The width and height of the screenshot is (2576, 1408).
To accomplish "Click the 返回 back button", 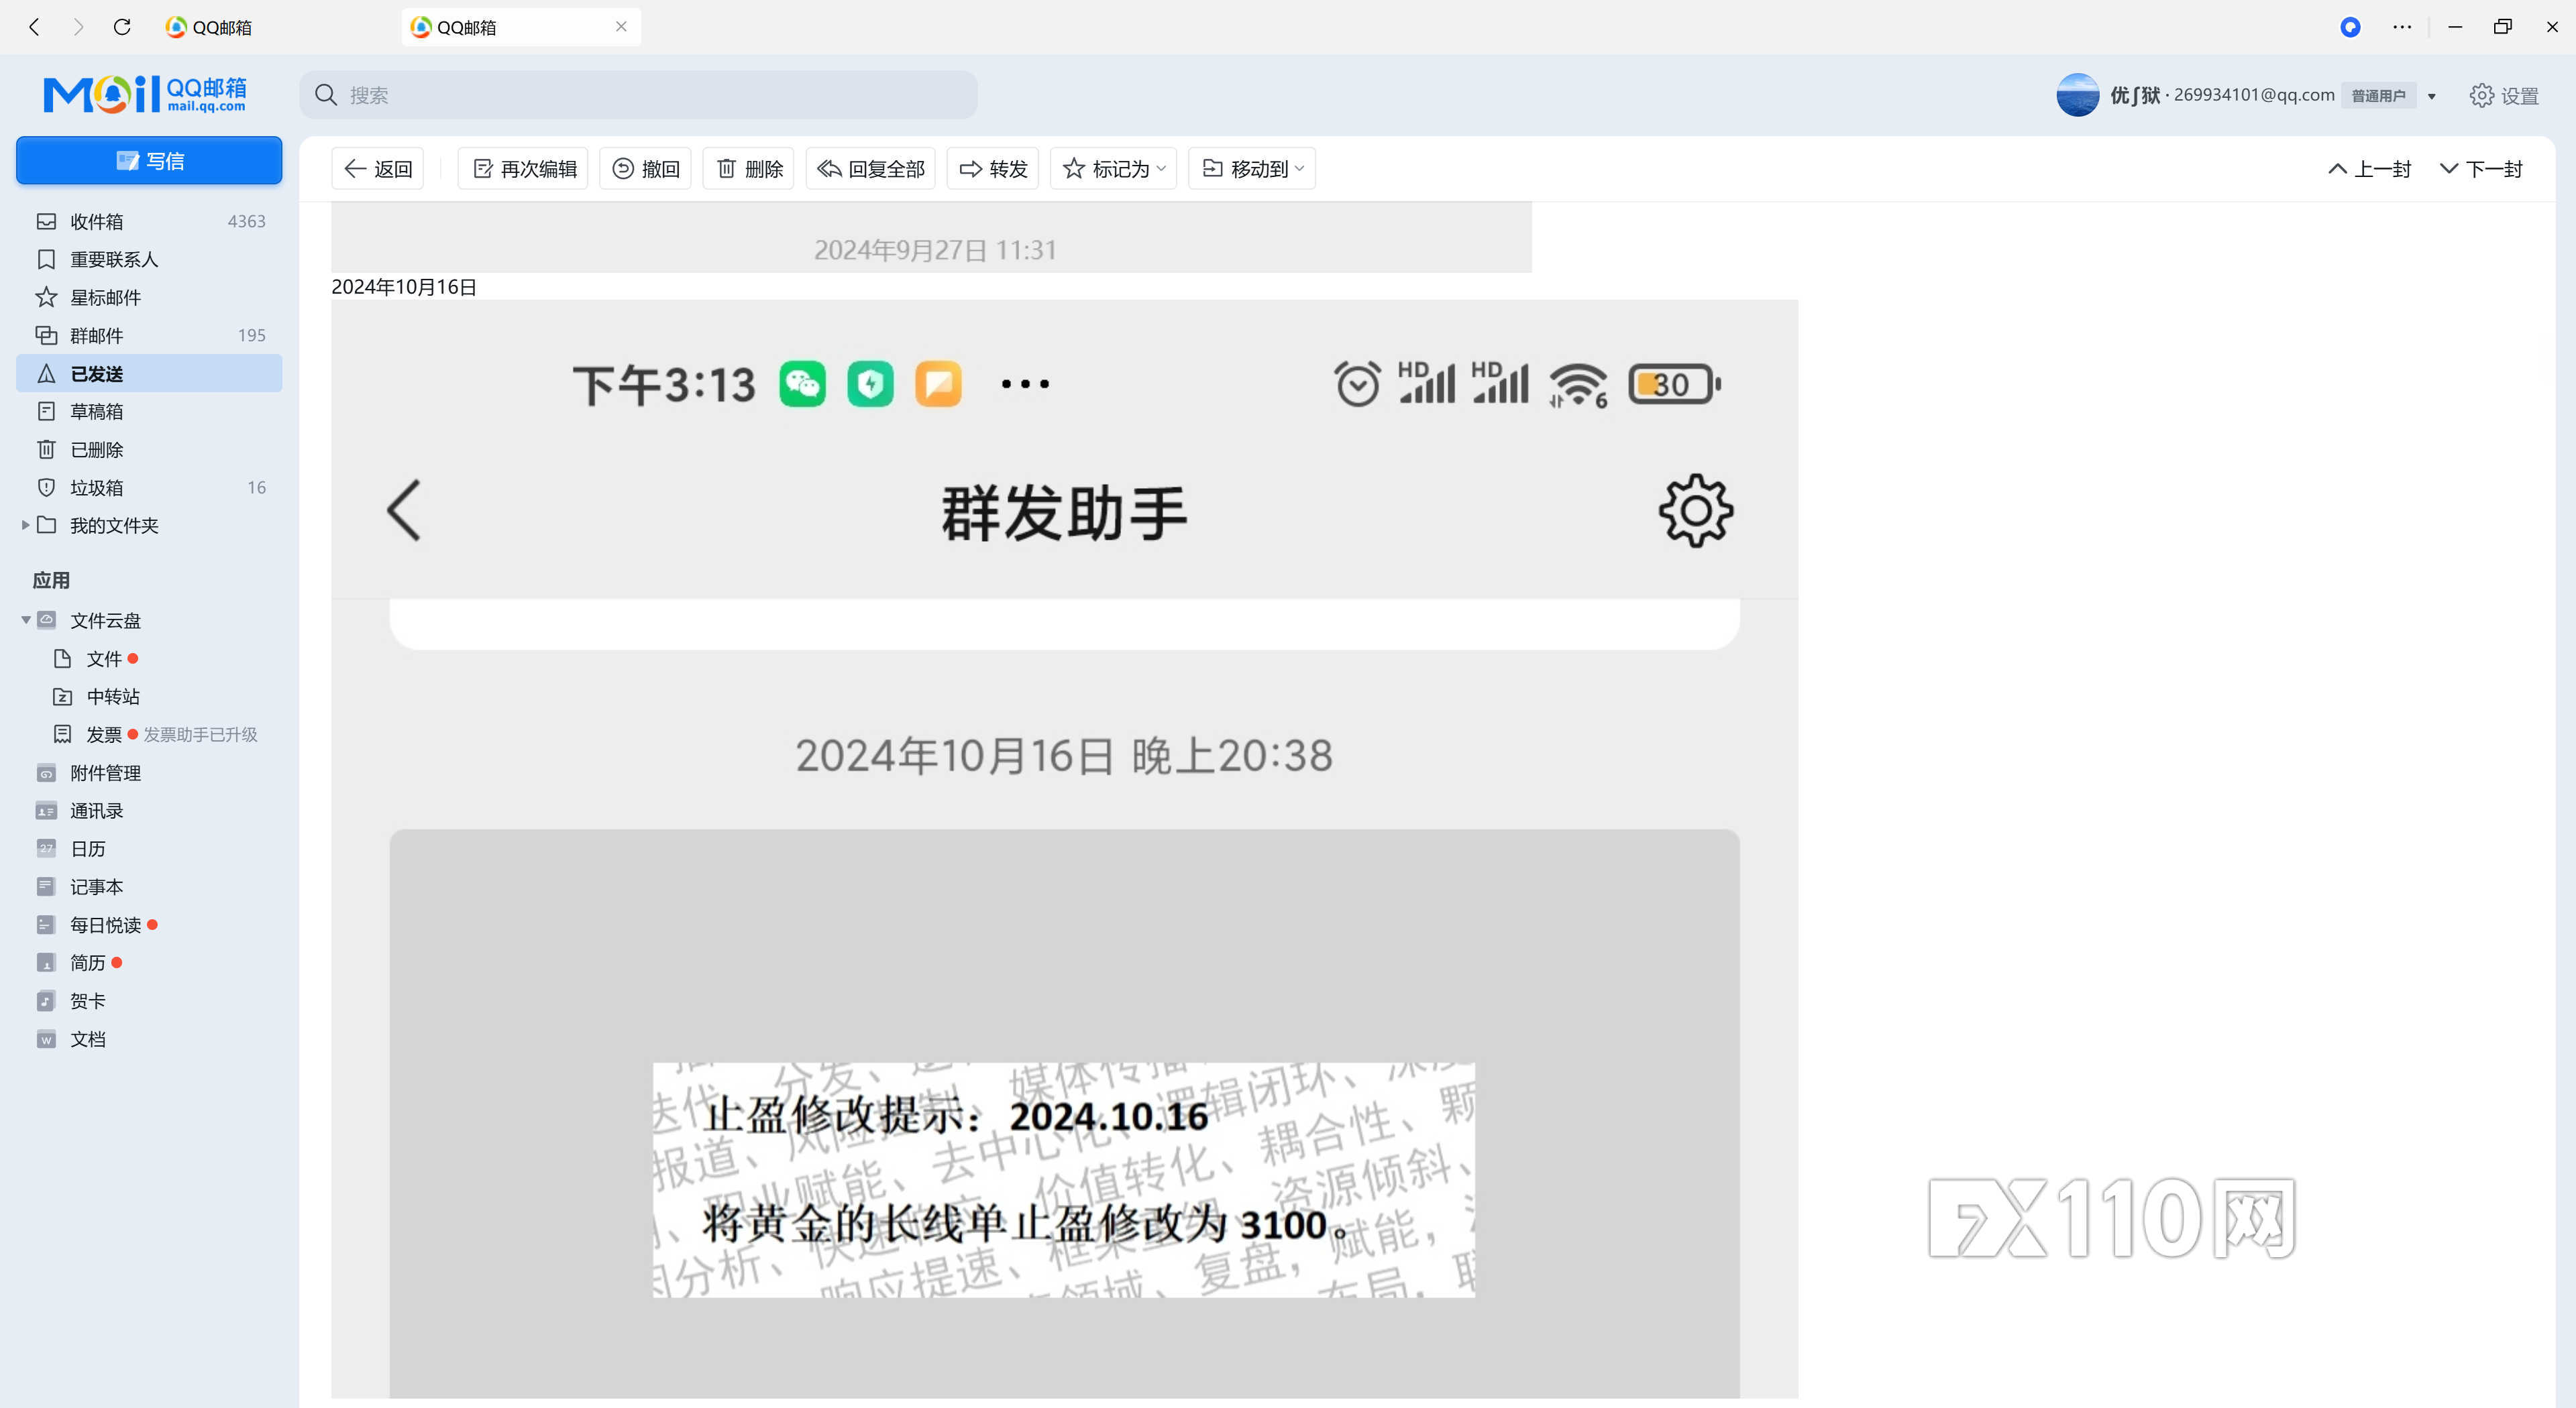I will coord(378,169).
